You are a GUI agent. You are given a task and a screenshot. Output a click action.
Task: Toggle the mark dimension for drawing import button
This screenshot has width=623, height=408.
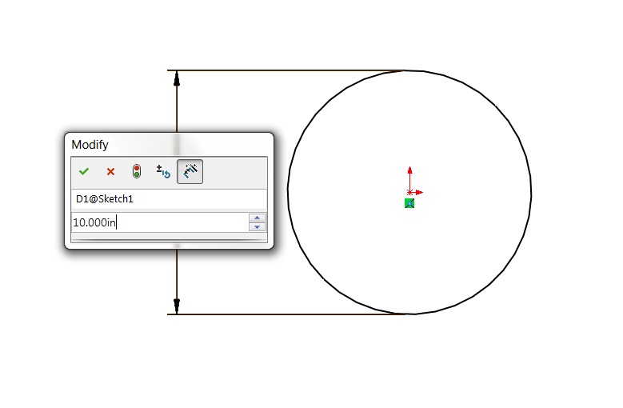pyautogui.click(x=190, y=172)
